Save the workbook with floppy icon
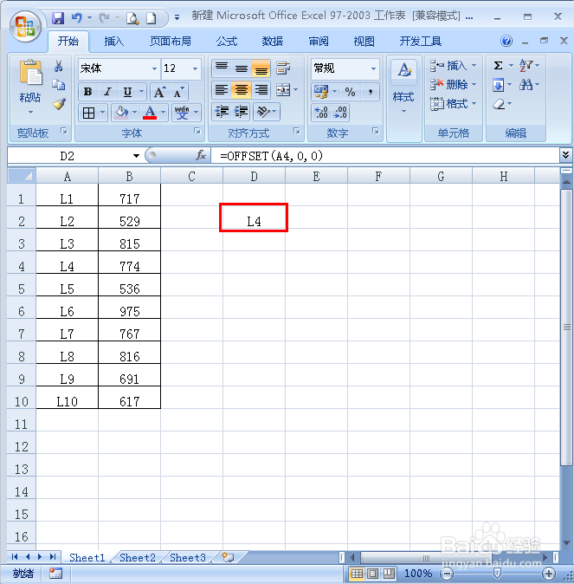 pos(58,17)
